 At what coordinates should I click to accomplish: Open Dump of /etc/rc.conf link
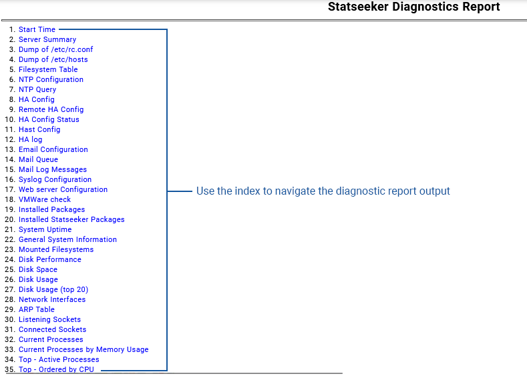[56, 49]
